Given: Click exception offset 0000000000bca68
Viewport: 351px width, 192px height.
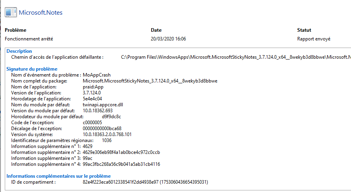Looking at the screenshot, I should click(102, 129).
